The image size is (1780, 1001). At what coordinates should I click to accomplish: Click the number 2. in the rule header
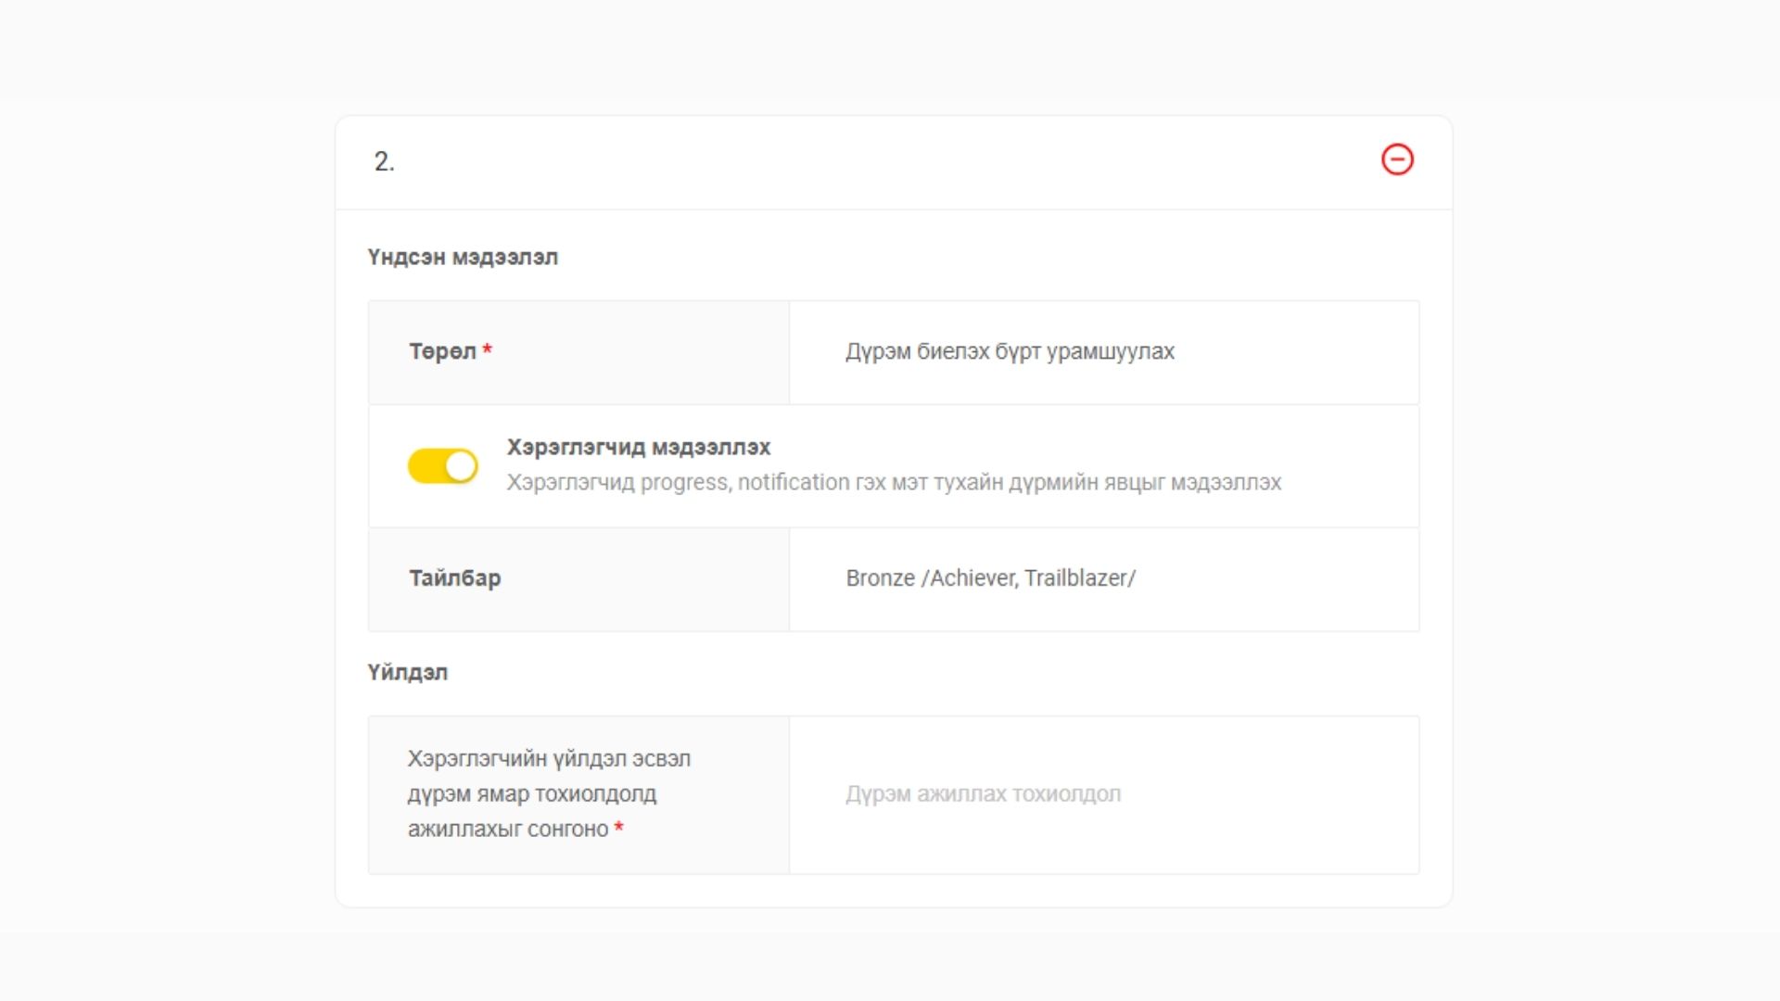tap(384, 161)
